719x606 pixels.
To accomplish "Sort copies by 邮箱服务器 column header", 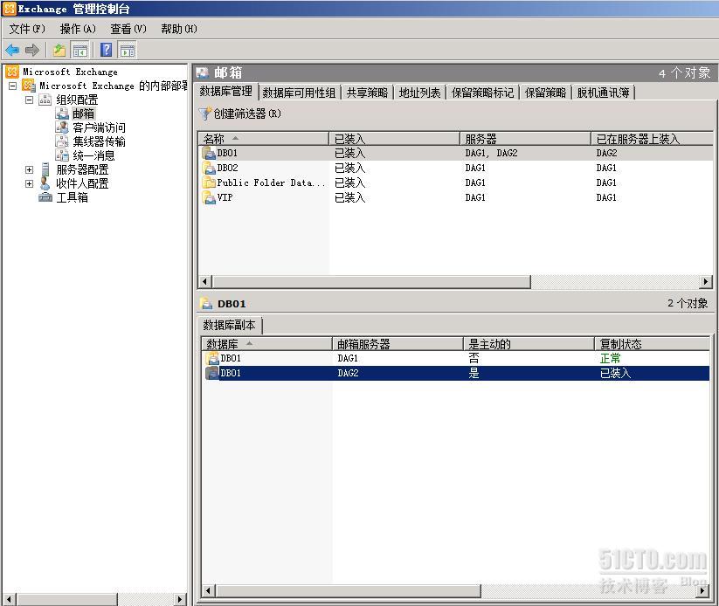I will [398, 344].
